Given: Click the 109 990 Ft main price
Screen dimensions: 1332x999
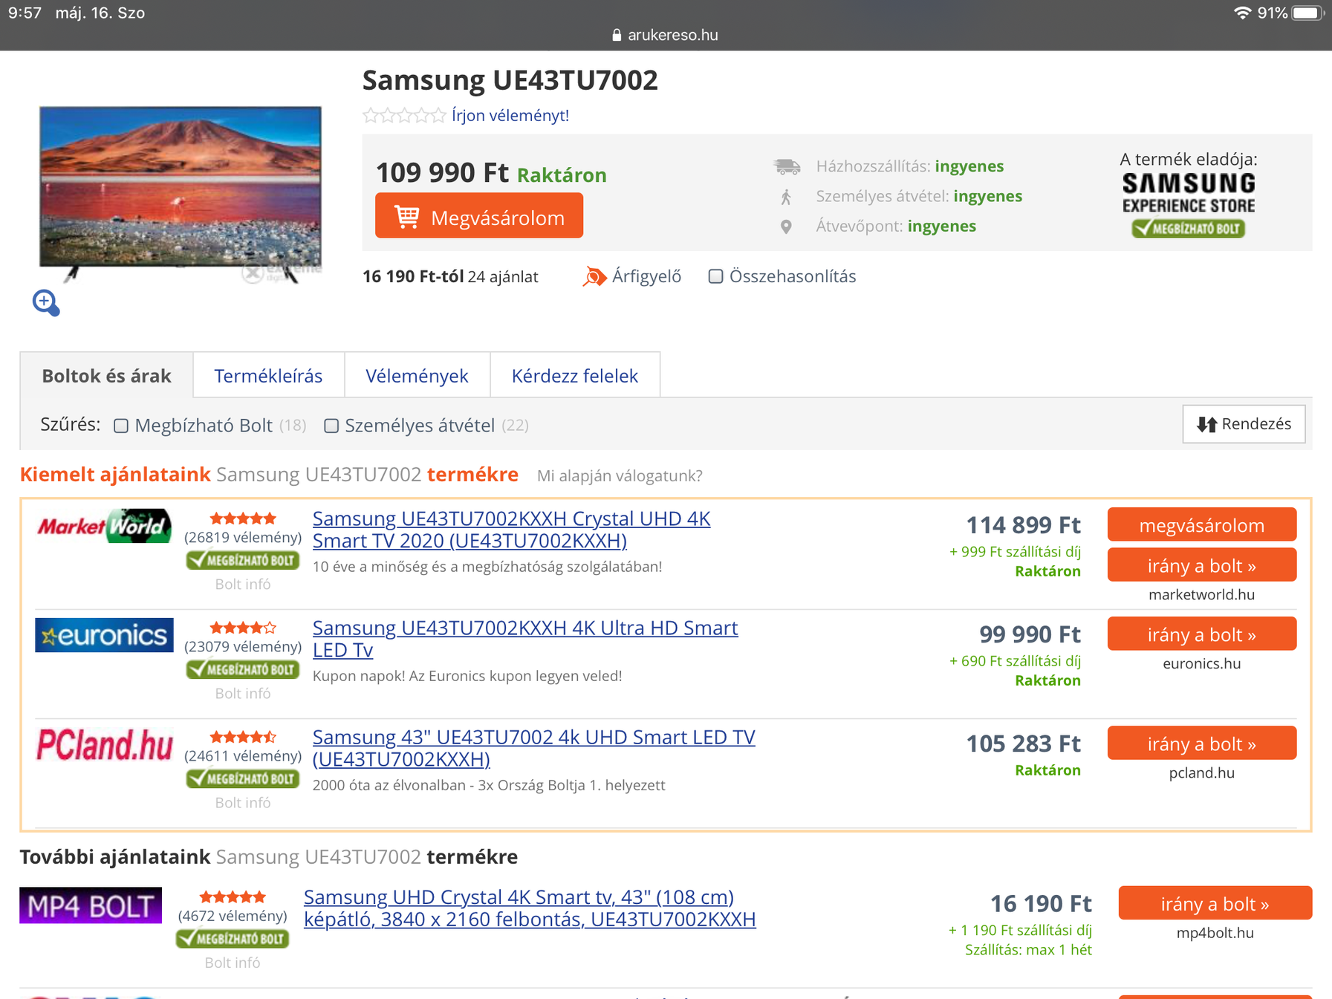Looking at the screenshot, I should 442,172.
